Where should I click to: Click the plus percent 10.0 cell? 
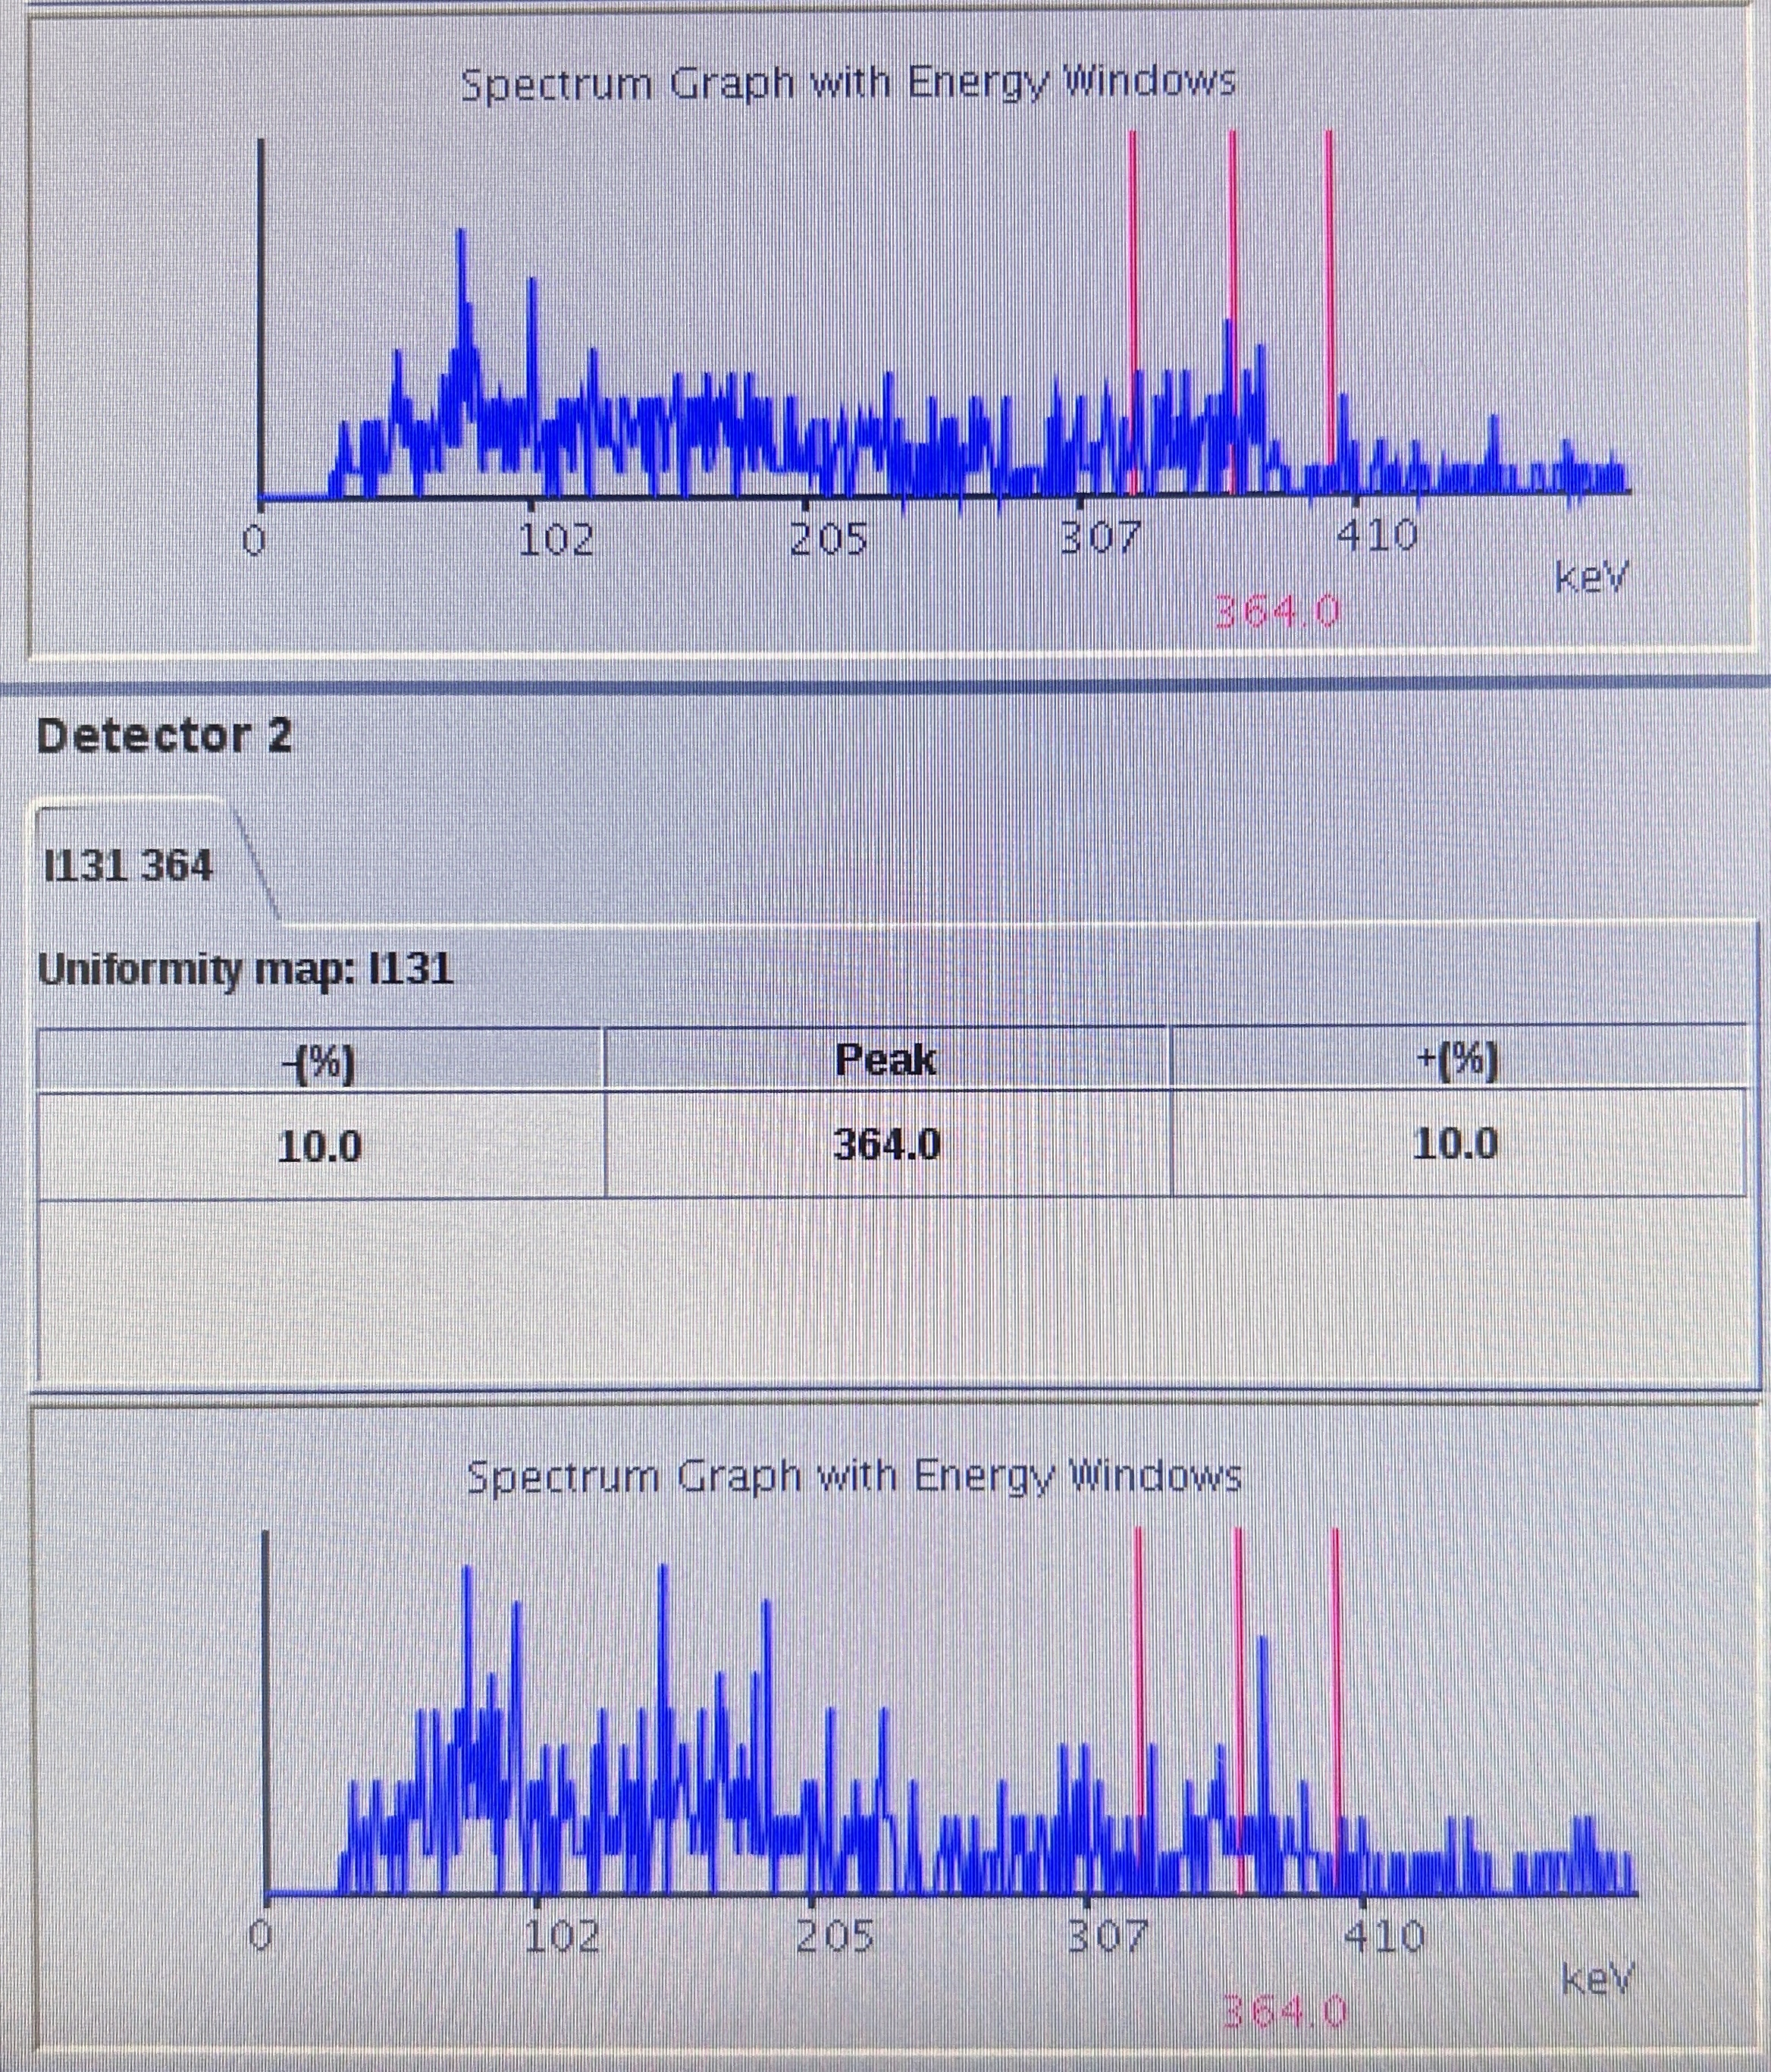(1455, 1144)
